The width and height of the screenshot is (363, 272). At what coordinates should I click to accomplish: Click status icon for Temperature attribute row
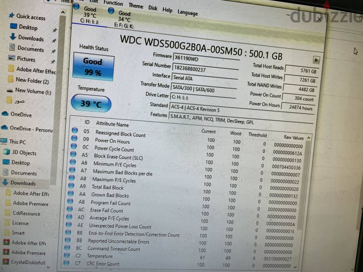(67, 255)
